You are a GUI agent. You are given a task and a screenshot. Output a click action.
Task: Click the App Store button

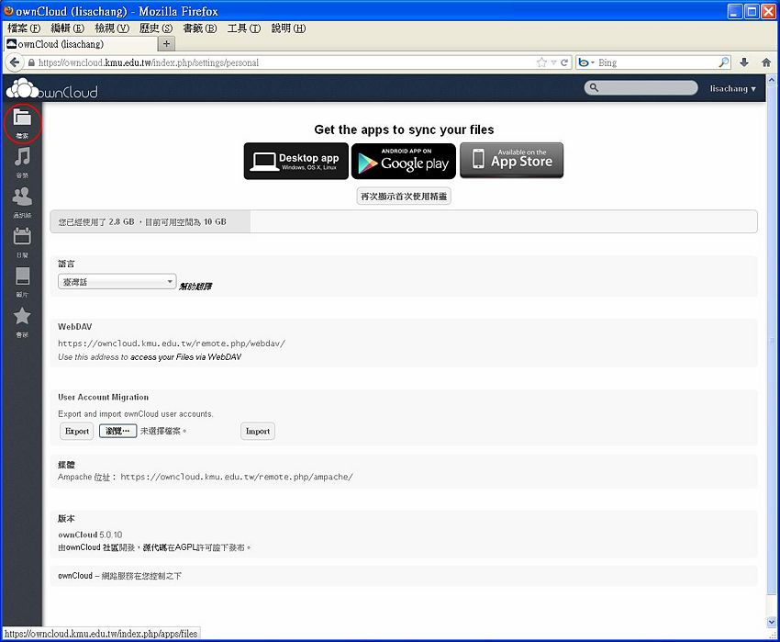pyautogui.click(x=511, y=160)
